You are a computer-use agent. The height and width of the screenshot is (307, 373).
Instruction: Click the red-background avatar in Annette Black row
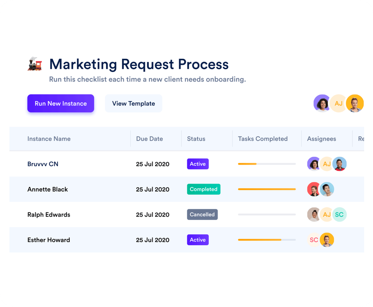(x=314, y=189)
